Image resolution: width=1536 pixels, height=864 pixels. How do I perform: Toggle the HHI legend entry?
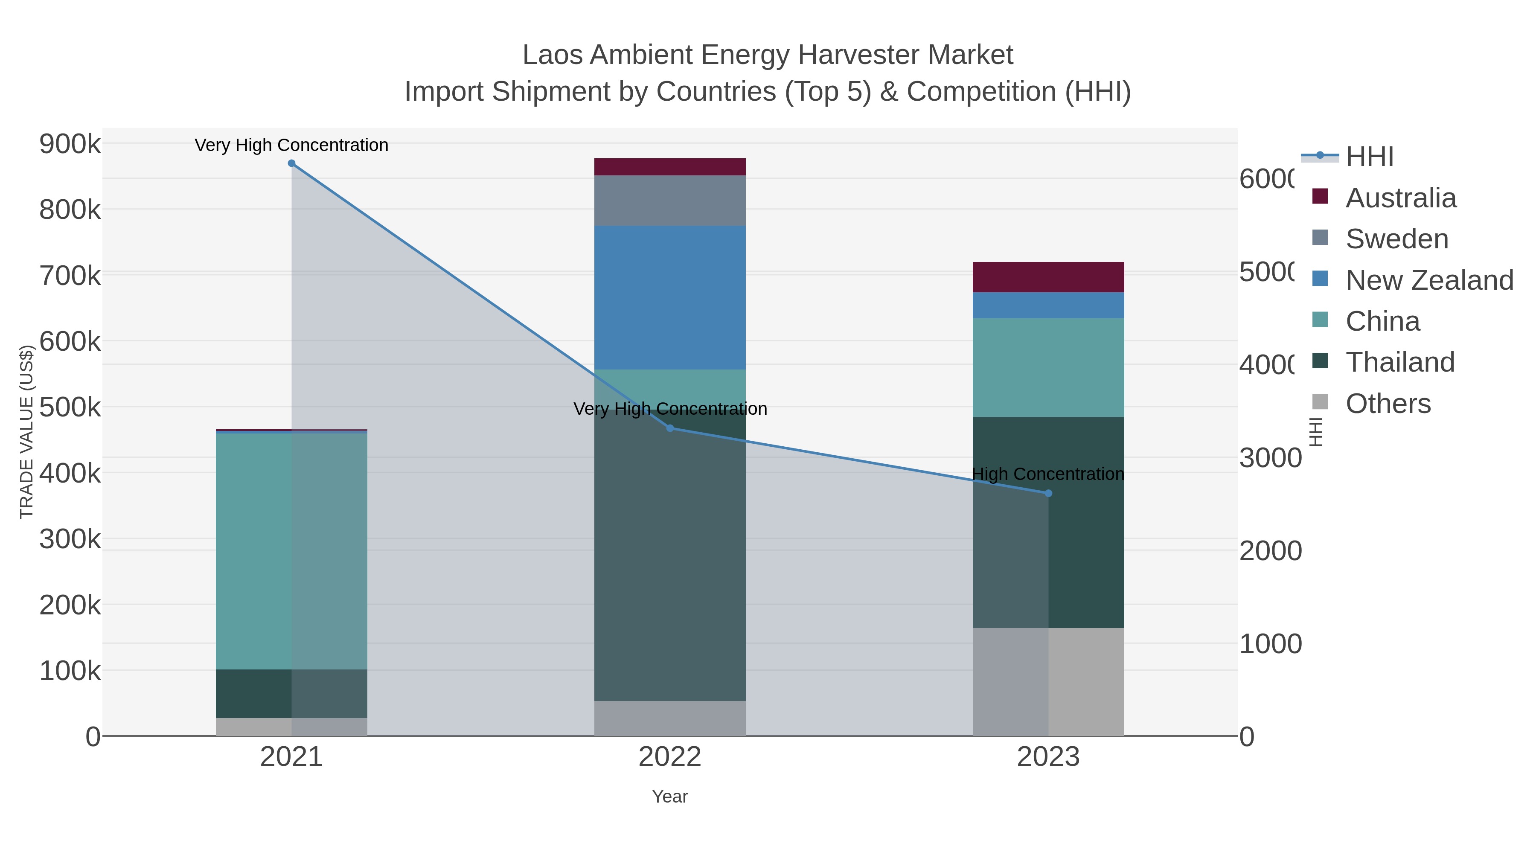[1347, 157]
